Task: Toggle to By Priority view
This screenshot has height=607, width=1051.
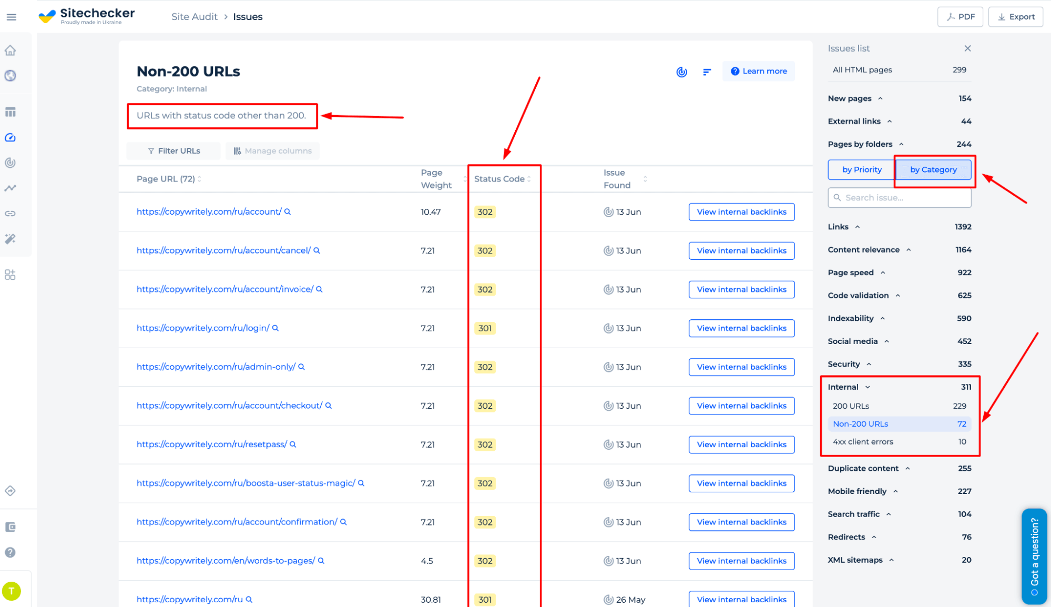Action: click(x=861, y=169)
